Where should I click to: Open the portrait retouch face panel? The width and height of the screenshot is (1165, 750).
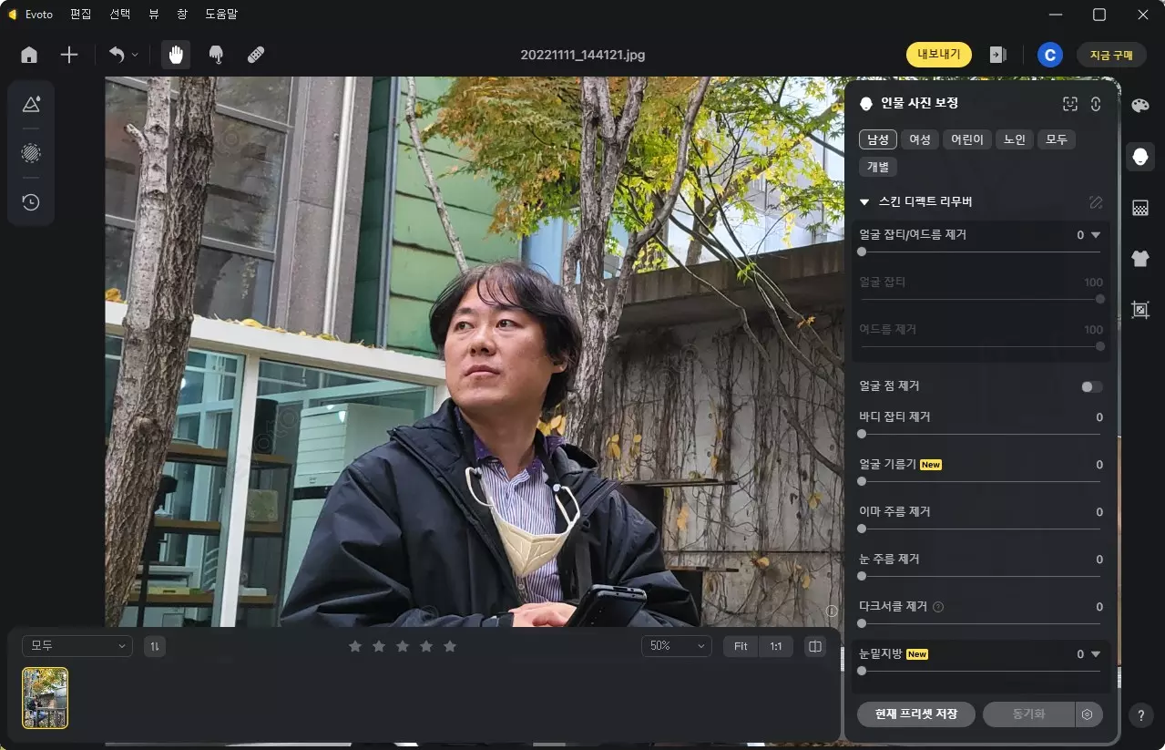(x=1139, y=157)
